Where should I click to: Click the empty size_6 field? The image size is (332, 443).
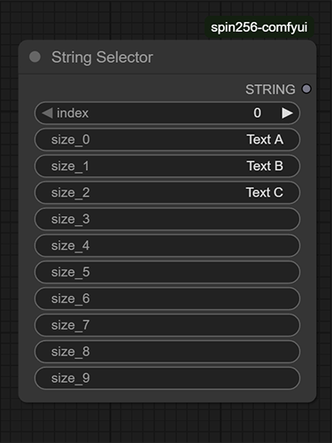[167, 299]
